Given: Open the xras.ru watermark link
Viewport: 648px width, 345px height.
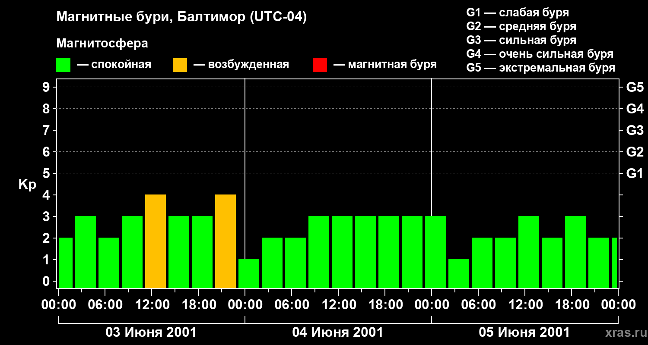Looking at the screenshot, I should (x=623, y=333).
